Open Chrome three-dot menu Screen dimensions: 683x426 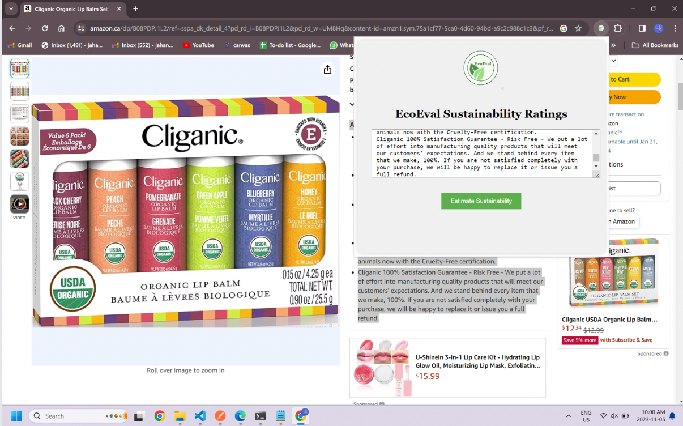(675, 28)
